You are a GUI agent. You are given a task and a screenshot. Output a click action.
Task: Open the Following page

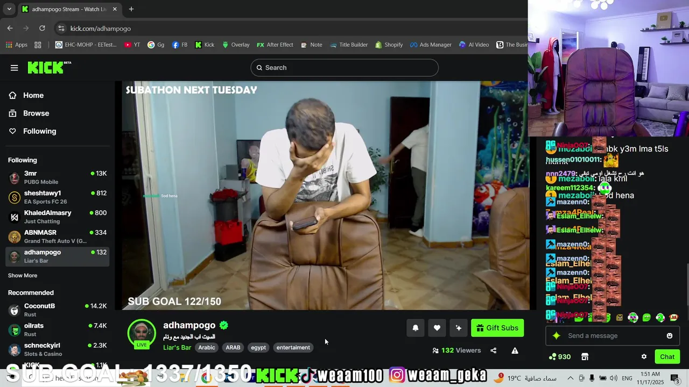pos(39,131)
